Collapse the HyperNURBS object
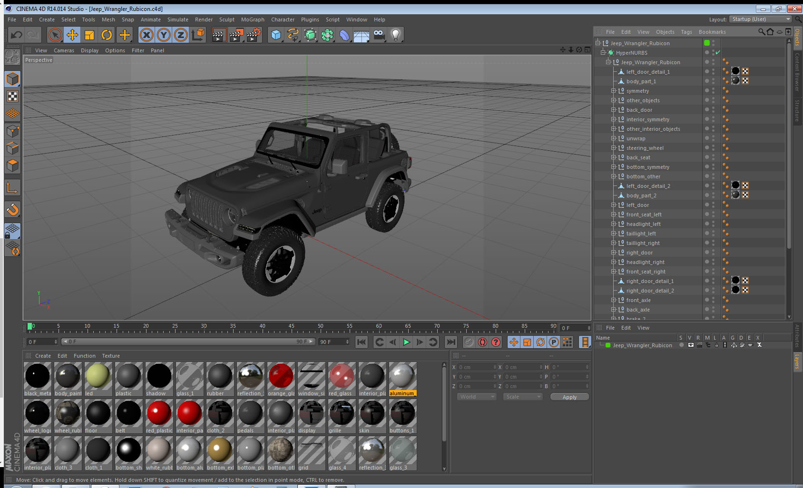The height and width of the screenshot is (488, 803). click(x=603, y=53)
